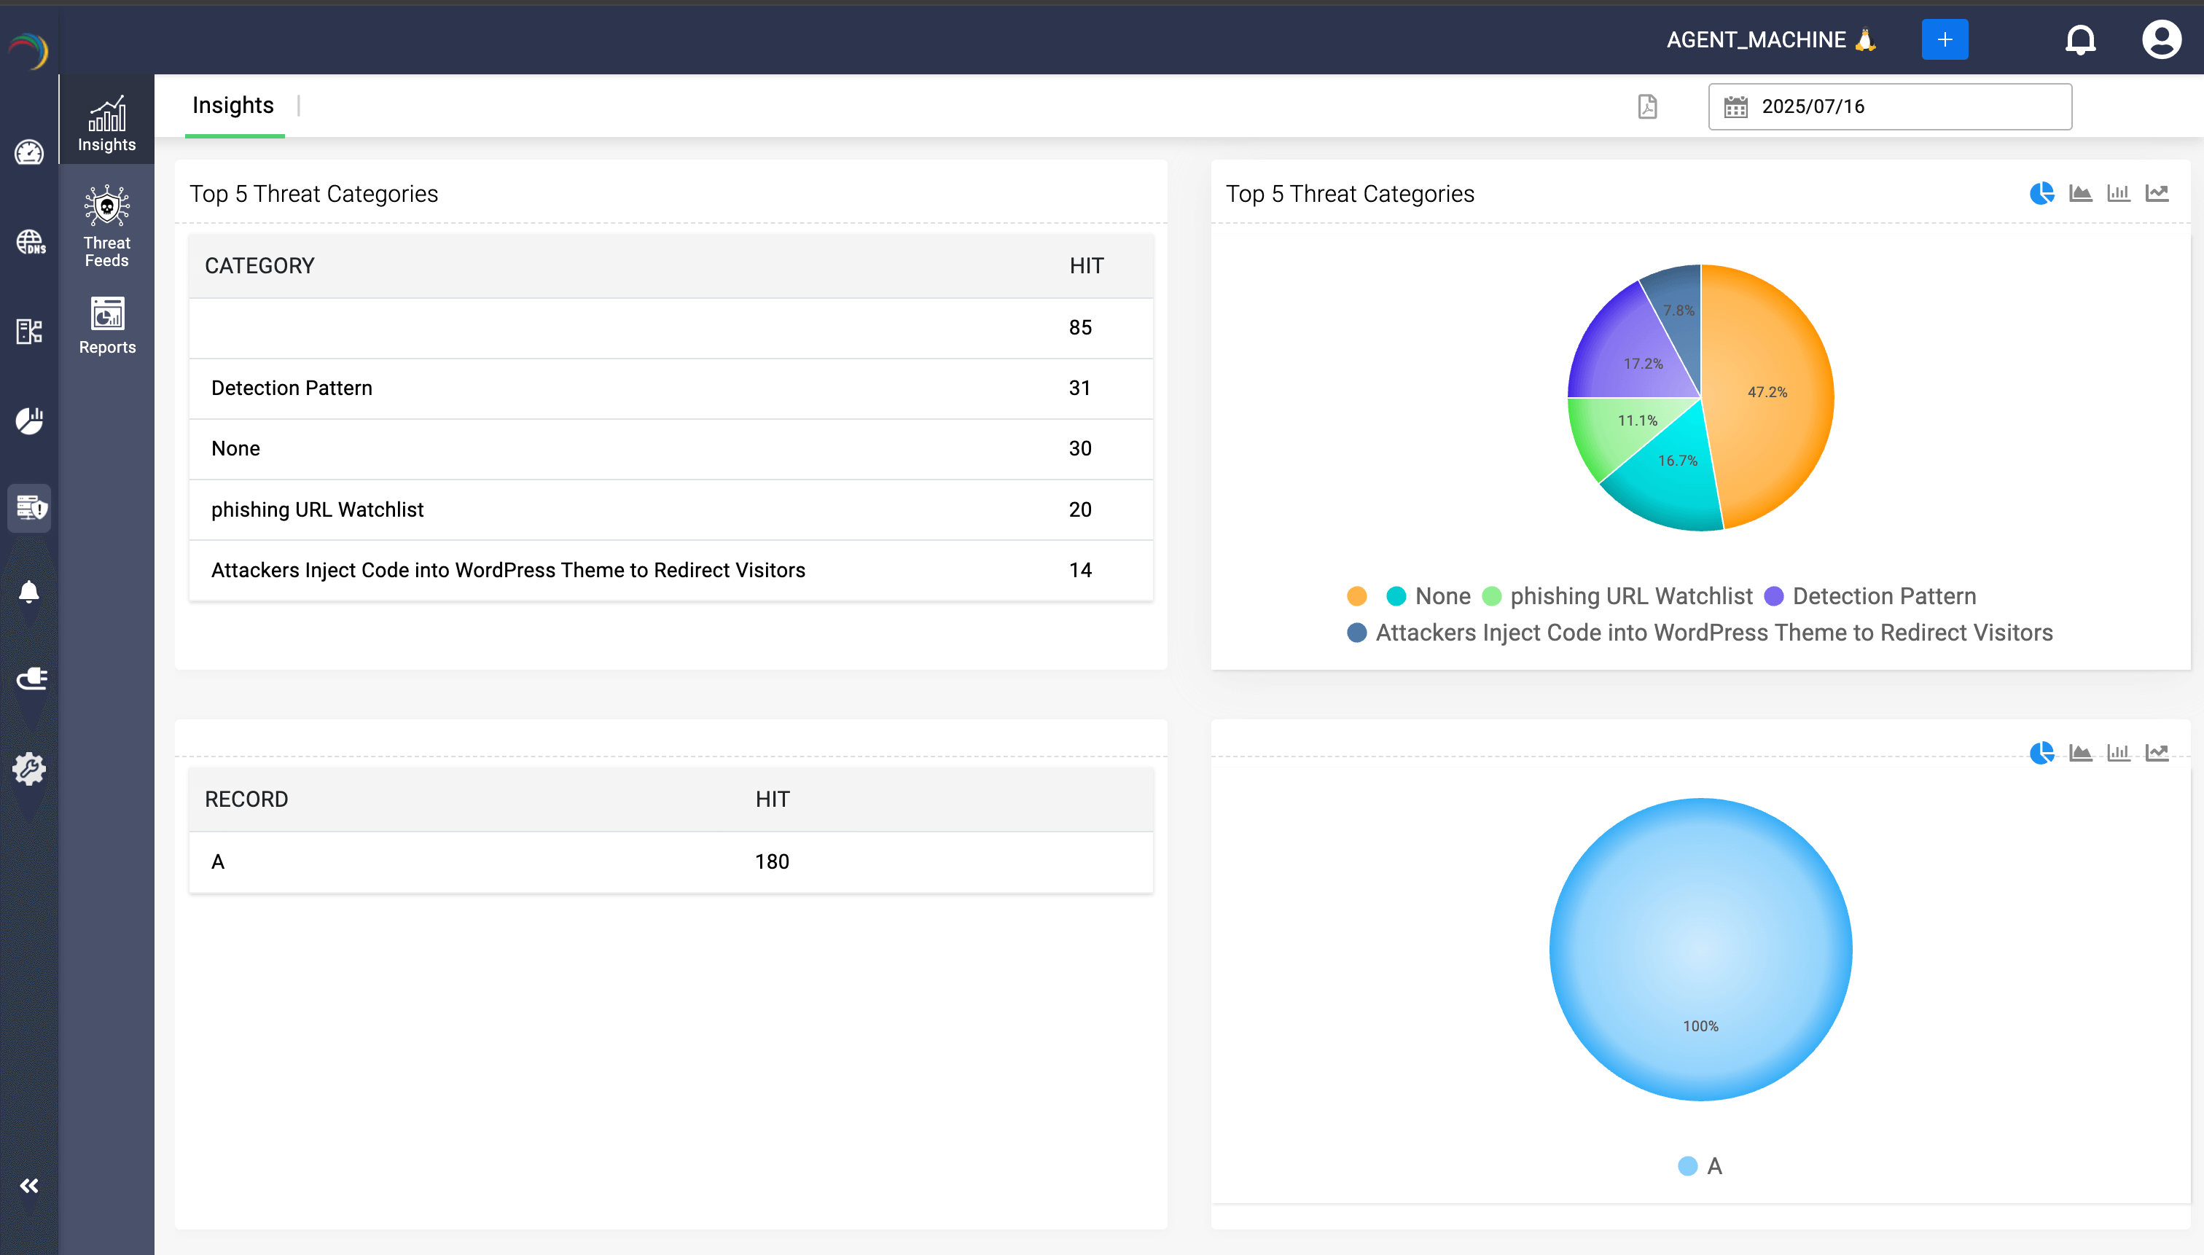2204x1255 pixels.
Task: Switch bottom record chart to area chart view
Action: point(2081,751)
